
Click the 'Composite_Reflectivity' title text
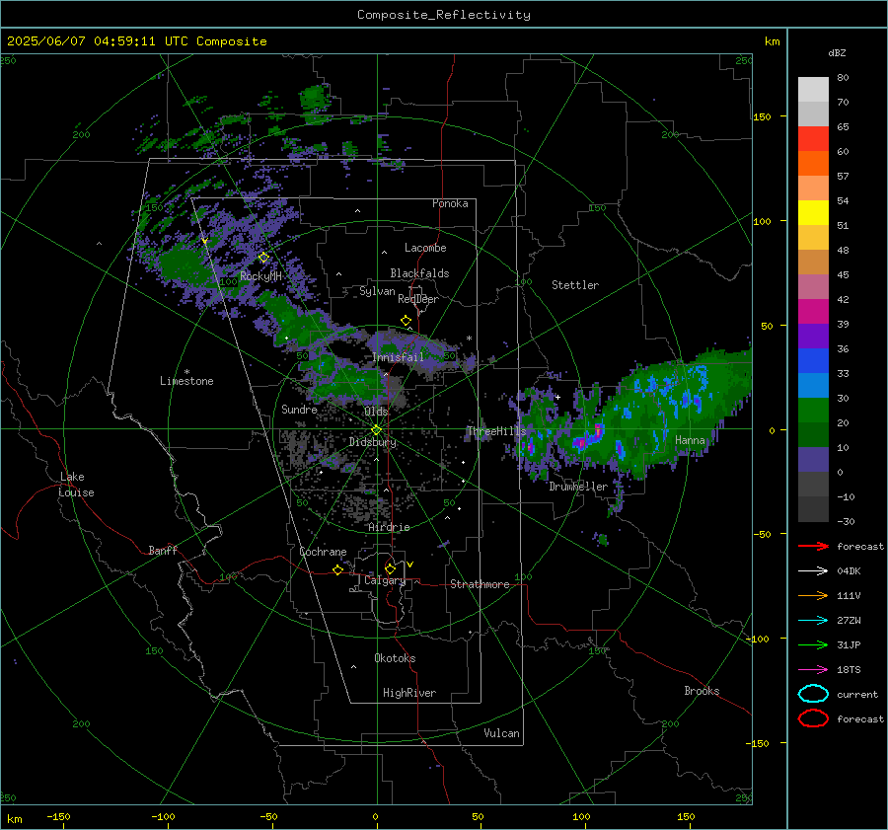[x=444, y=15]
